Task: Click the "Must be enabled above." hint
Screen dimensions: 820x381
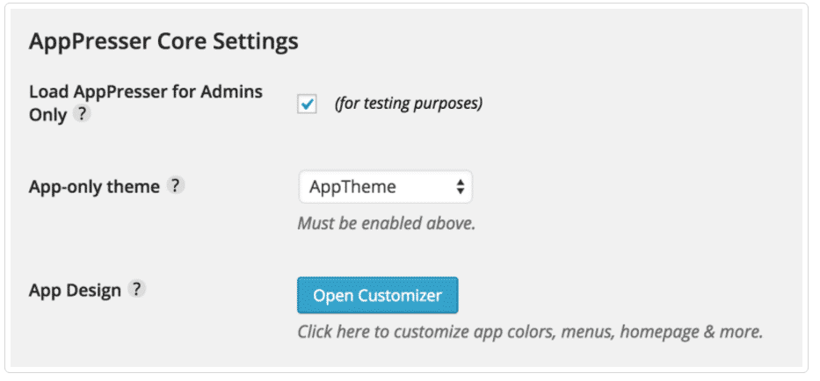Action: point(386,223)
